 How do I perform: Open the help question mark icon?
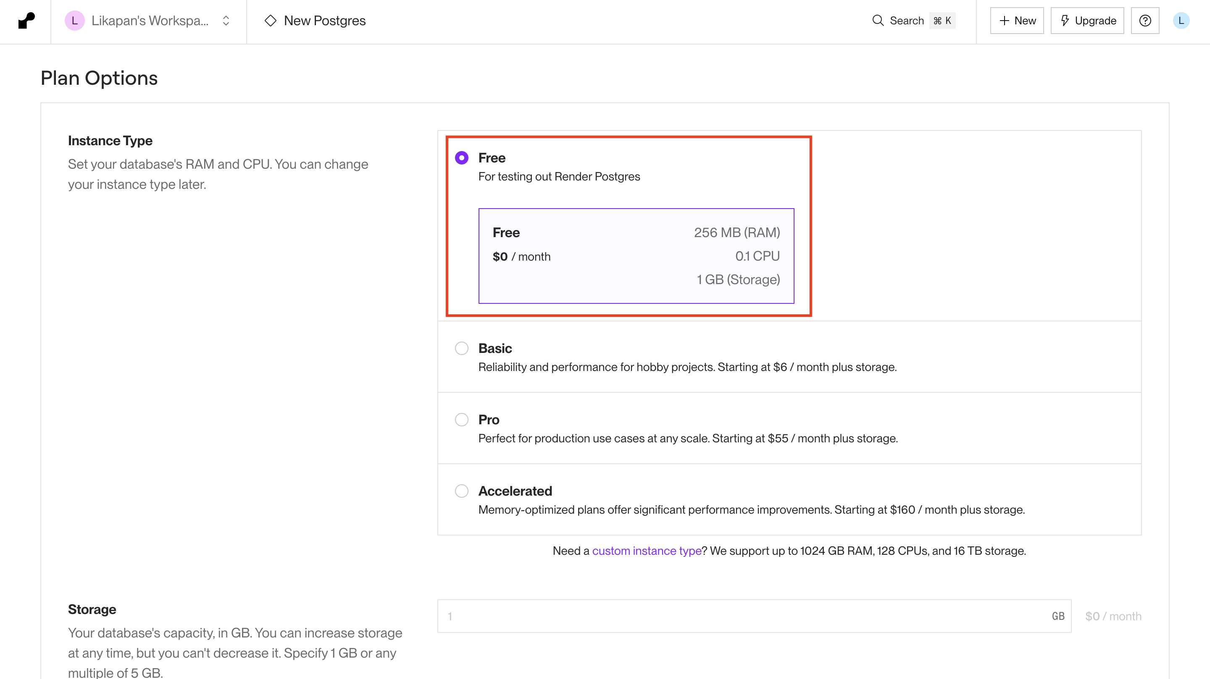[1145, 21]
